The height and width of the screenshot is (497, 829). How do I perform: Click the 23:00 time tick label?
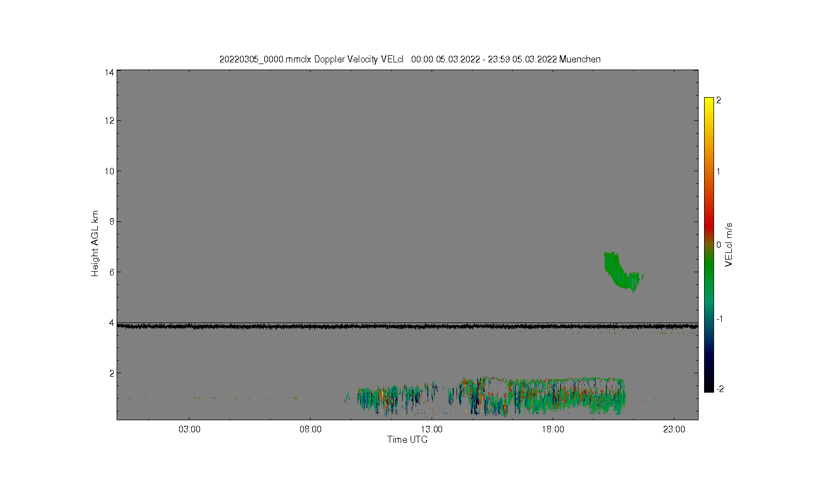[x=674, y=430]
